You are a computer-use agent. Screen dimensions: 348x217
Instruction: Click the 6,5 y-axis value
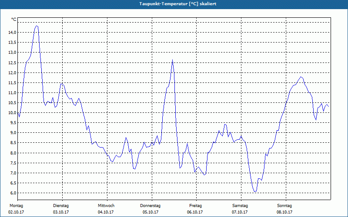pos(13,183)
